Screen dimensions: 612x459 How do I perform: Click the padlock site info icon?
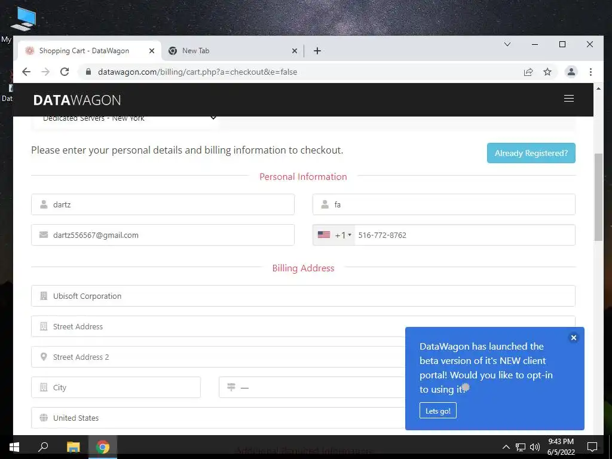point(88,72)
